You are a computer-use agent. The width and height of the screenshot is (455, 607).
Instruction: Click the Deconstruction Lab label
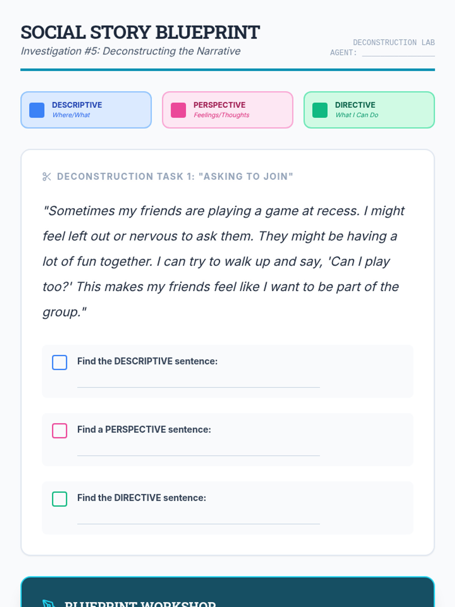(394, 42)
